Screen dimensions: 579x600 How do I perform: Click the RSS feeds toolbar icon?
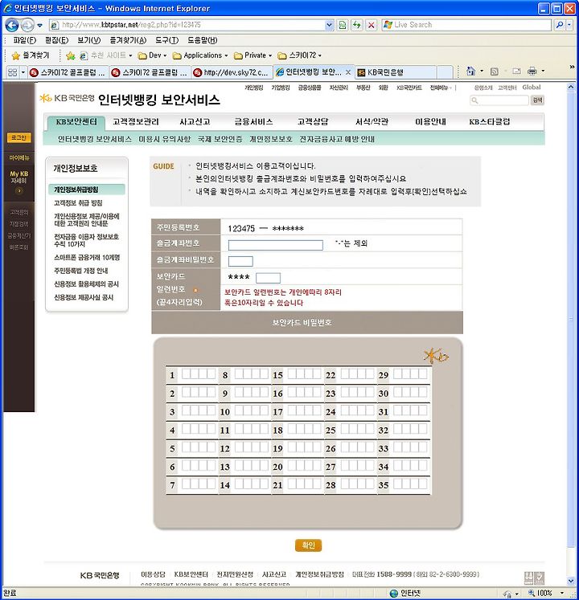coord(495,71)
